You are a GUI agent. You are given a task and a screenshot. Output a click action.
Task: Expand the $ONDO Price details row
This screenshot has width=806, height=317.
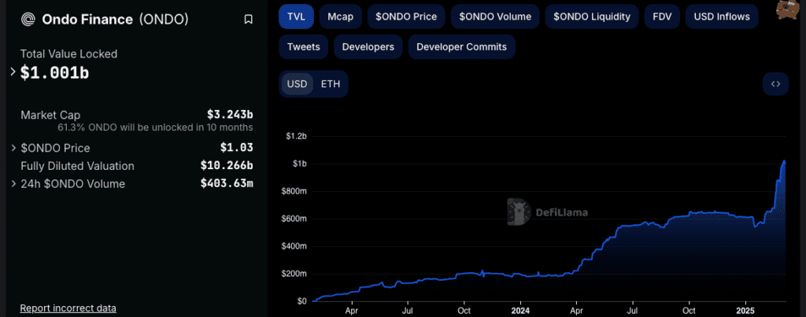(13, 148)
